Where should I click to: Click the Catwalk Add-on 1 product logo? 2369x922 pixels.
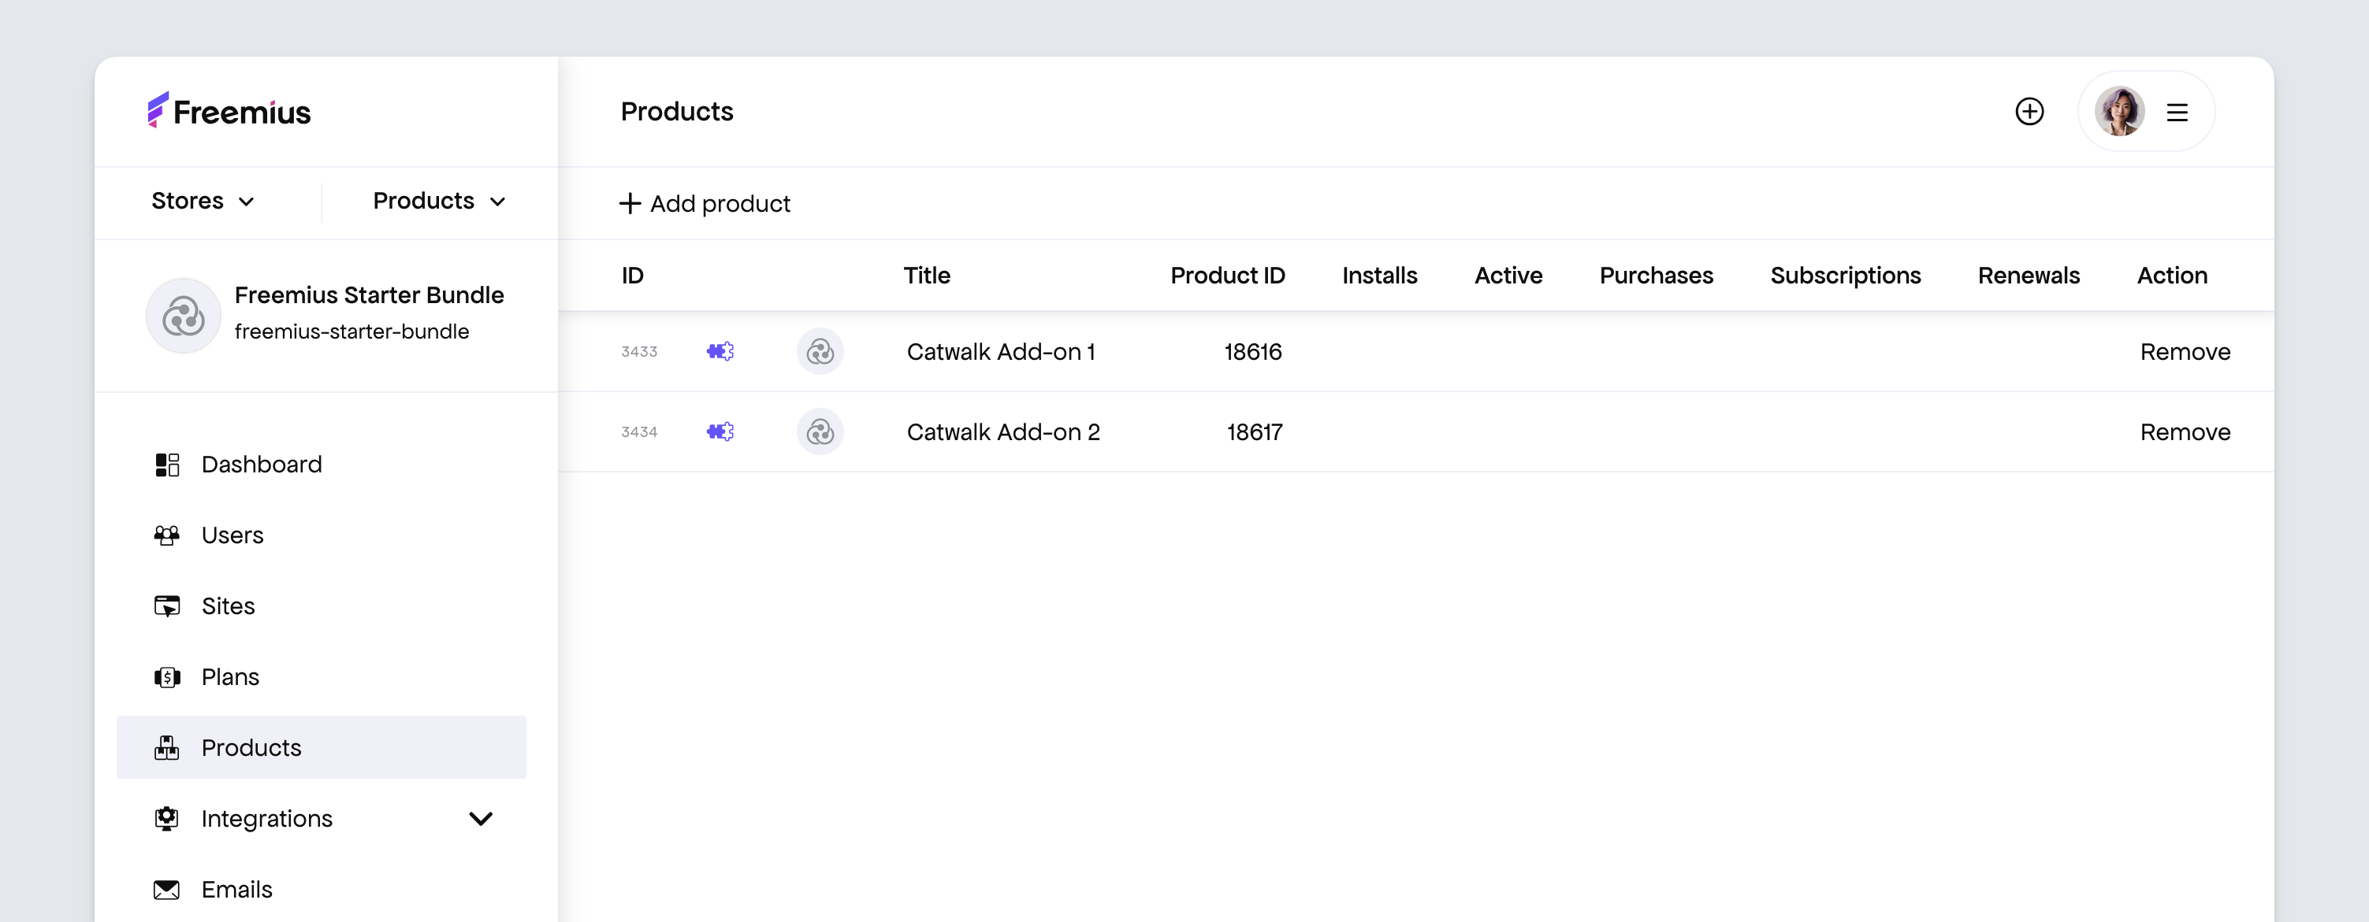(x=820, y=351)
